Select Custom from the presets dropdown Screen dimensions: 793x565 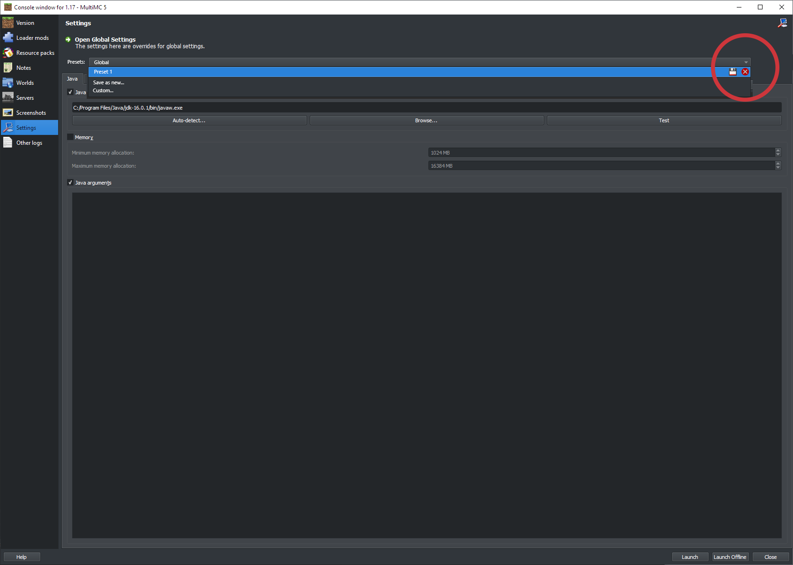click(103, 90)
